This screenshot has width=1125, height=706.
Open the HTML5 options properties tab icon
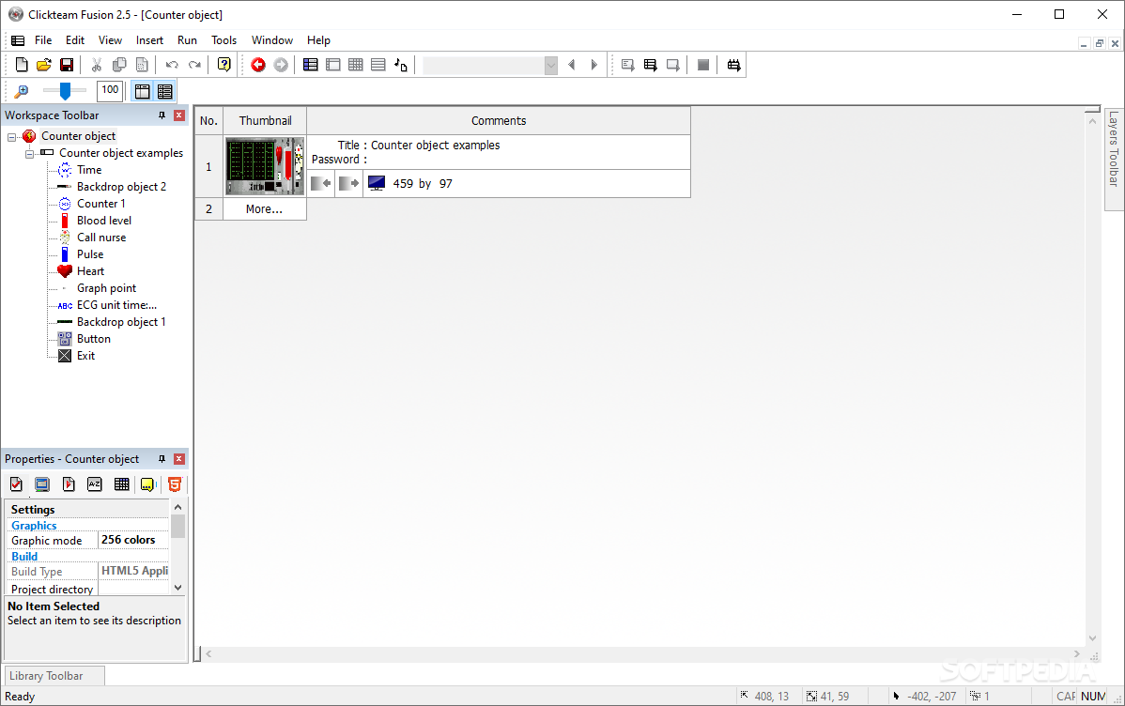point(175,484)
